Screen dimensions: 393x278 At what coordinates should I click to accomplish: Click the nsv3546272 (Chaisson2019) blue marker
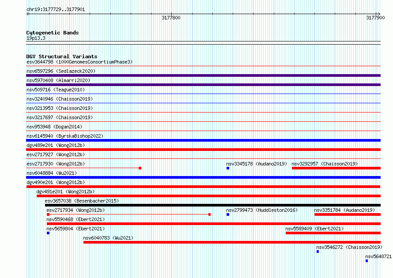(x=317, y=252)
